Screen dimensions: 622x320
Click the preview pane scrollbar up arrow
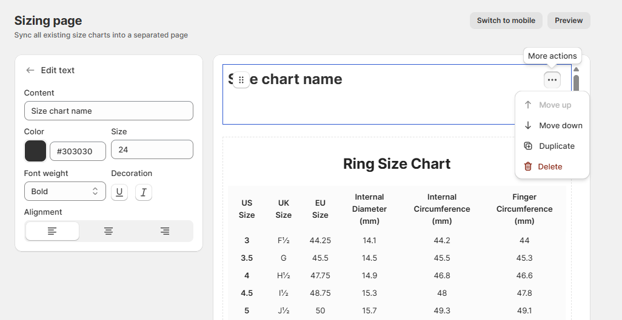point(576,70)
